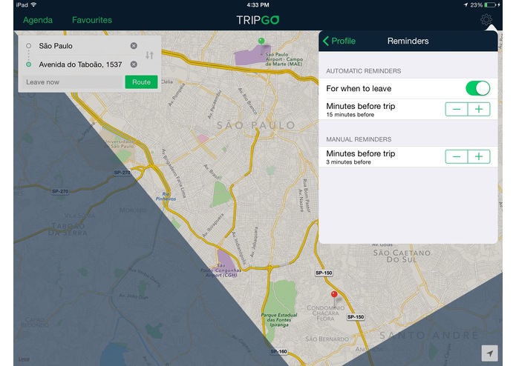Screen dimensions: 516x366
Task: Increase automatic reminder minutes before trip
Action: (479, 110)
